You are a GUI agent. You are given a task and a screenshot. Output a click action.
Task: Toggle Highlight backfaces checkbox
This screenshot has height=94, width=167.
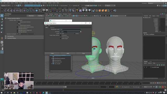coord(17,29)
